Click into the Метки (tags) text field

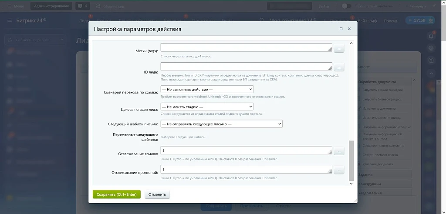pos(247,47)
